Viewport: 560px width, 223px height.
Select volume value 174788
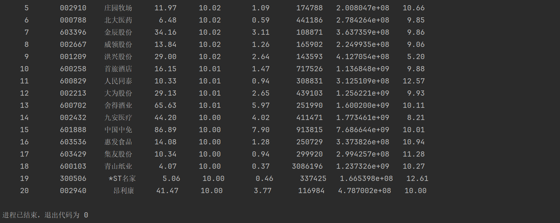[310, 8]
